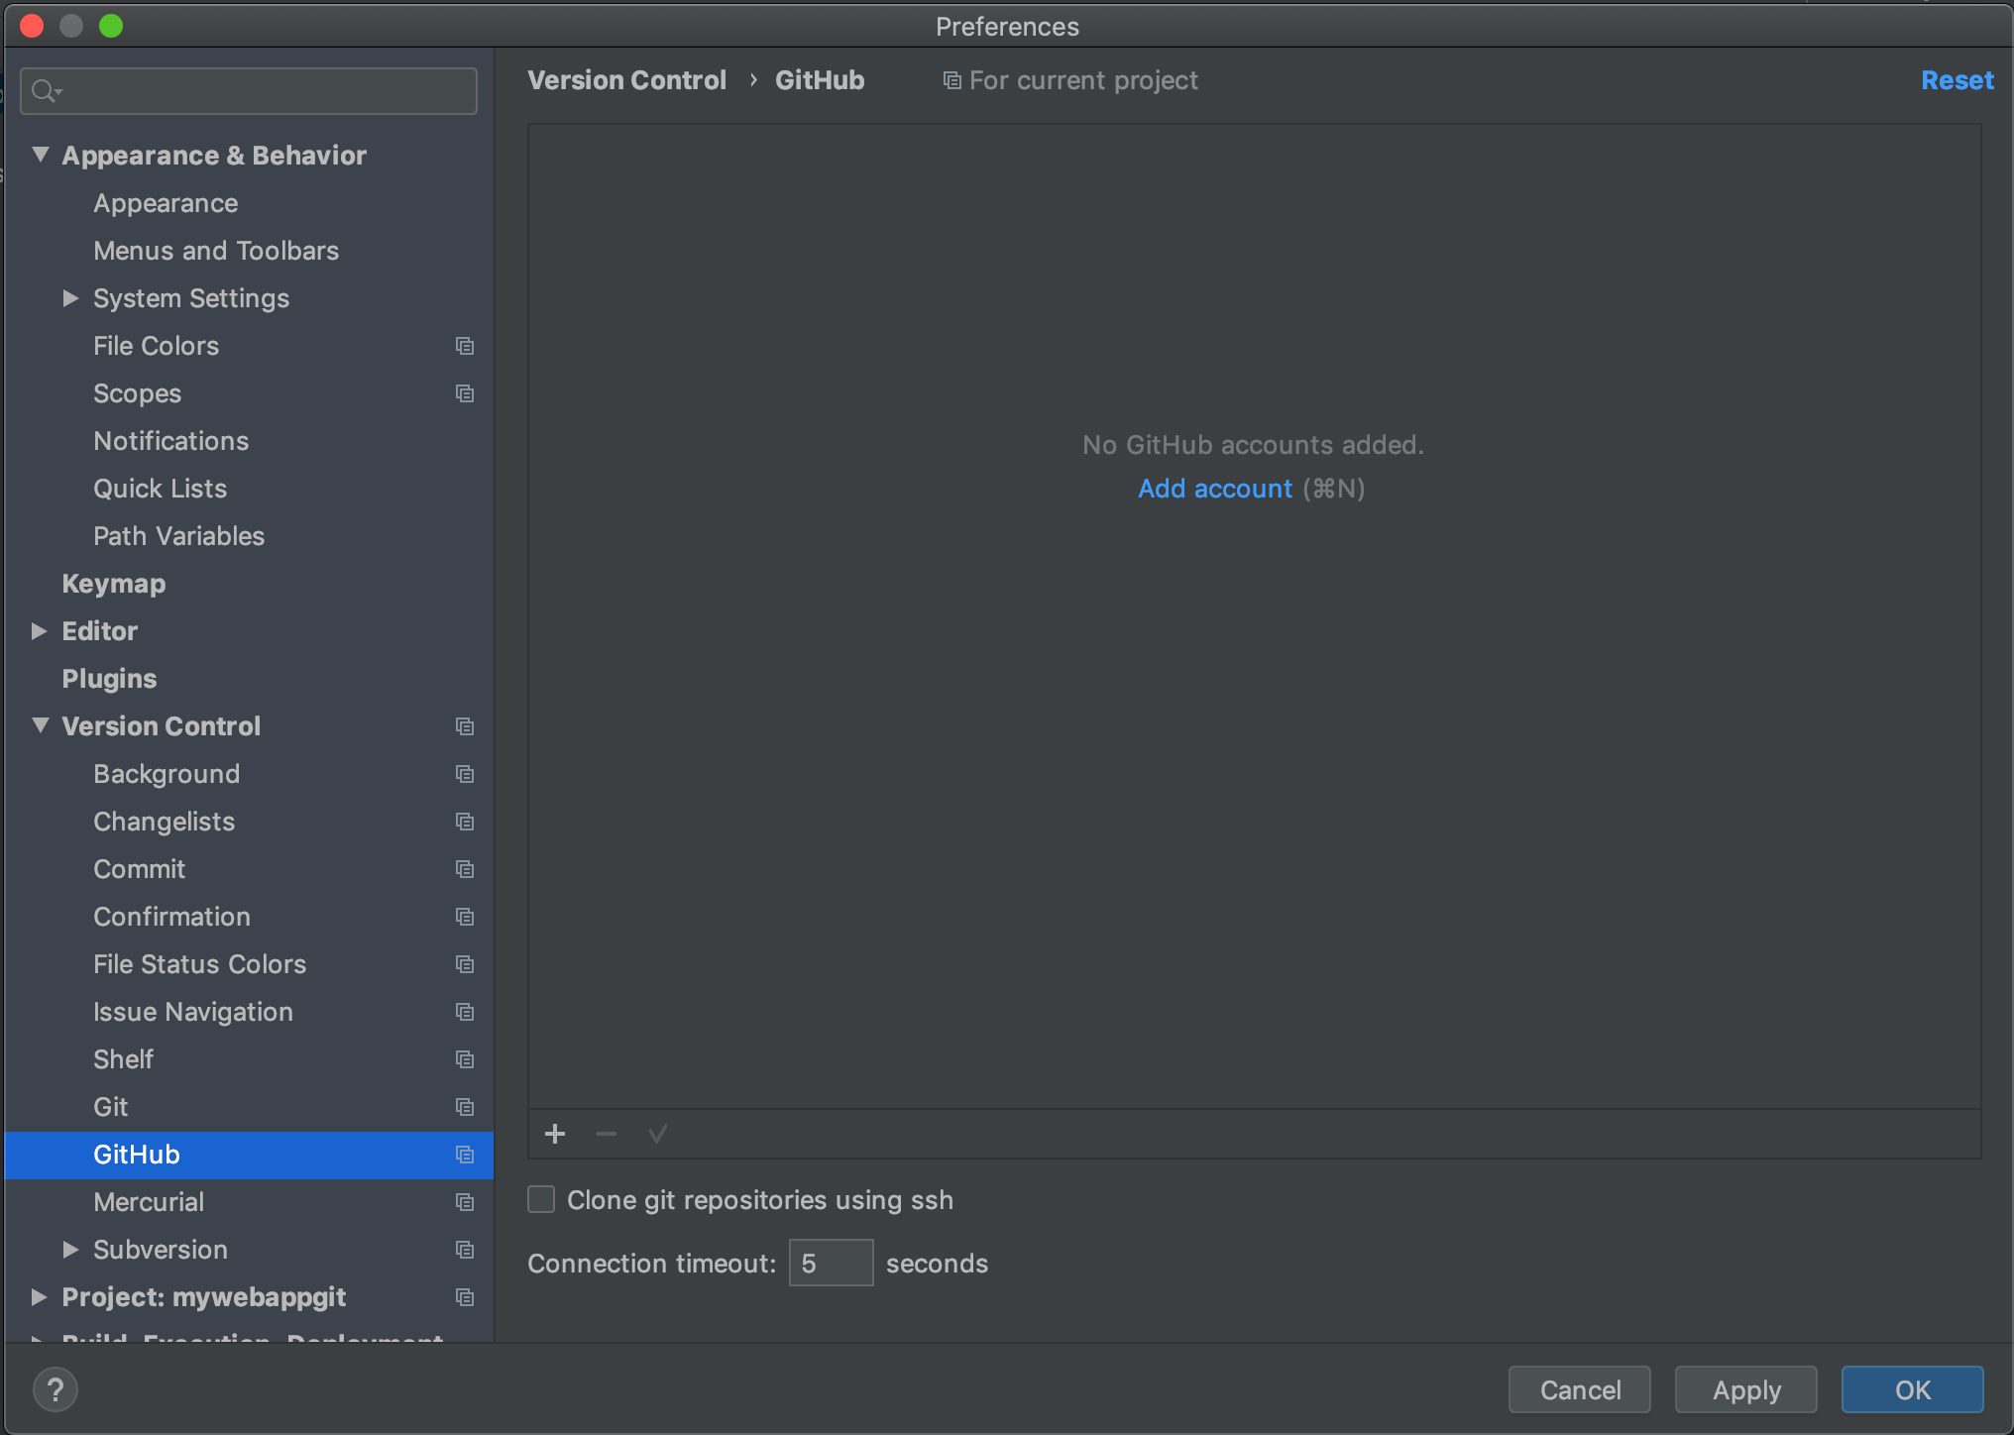The image size is (2014, 1435).
Task: Click project-level icon beside Project: mywebappgit
Action: coord(464,1297)
